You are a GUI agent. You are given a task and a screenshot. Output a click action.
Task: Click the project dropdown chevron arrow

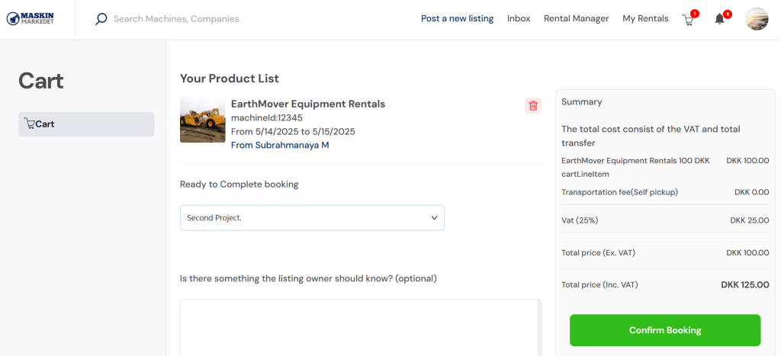434,218
